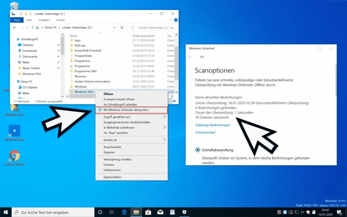Open the address bar history dropdown
The width and height of the screenshot is (347, 217).
(x=115, y=27)
